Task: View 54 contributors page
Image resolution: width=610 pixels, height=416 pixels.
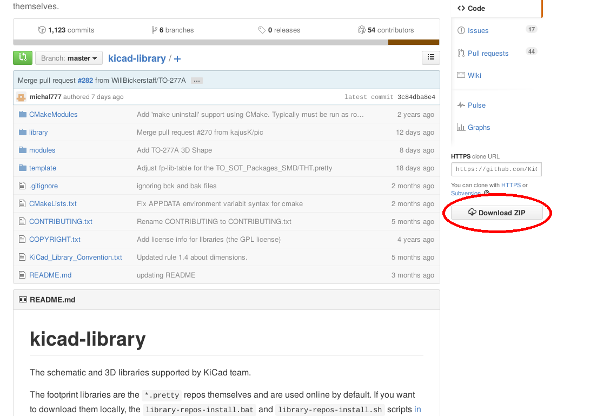Action: [386, 30]
